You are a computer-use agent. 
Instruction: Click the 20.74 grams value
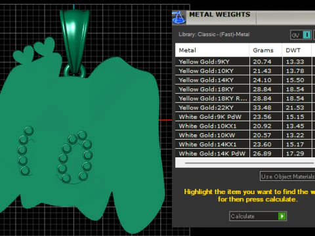(x=262, y=62)
